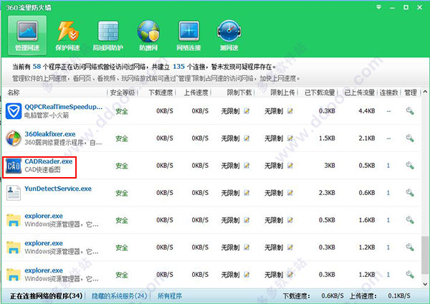
Task: Switch to 隐藏的系统服务(24) tab
Action: coord(119,296)
